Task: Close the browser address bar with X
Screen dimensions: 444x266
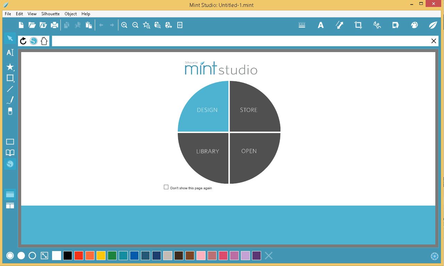Action: pyautogui.click(x=434, y=41)
